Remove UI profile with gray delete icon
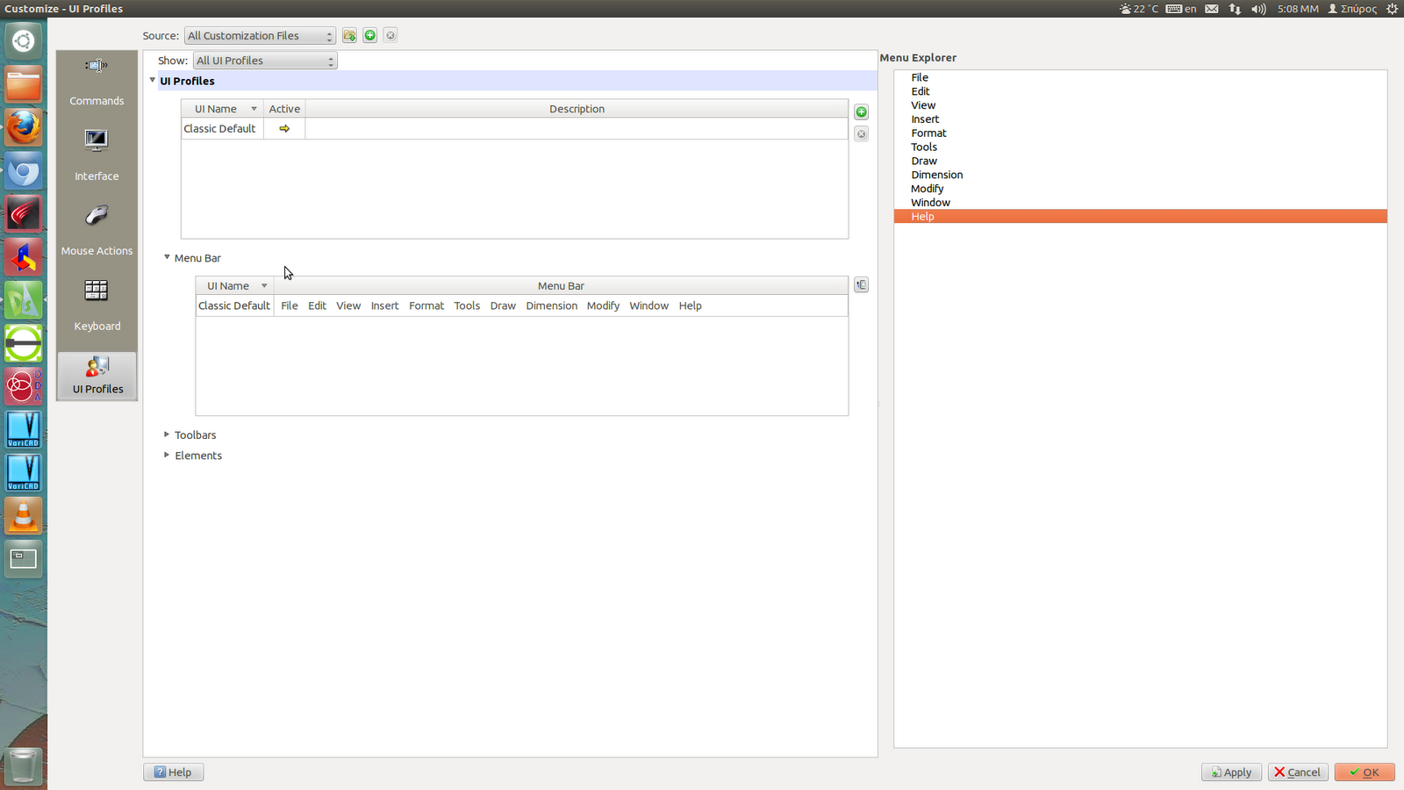 point(862,134)
